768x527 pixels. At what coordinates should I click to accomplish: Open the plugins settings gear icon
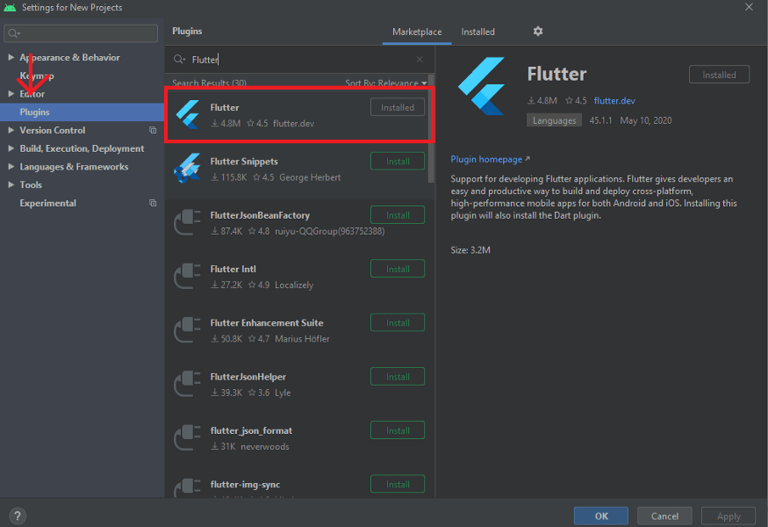(x=538, y=32)
